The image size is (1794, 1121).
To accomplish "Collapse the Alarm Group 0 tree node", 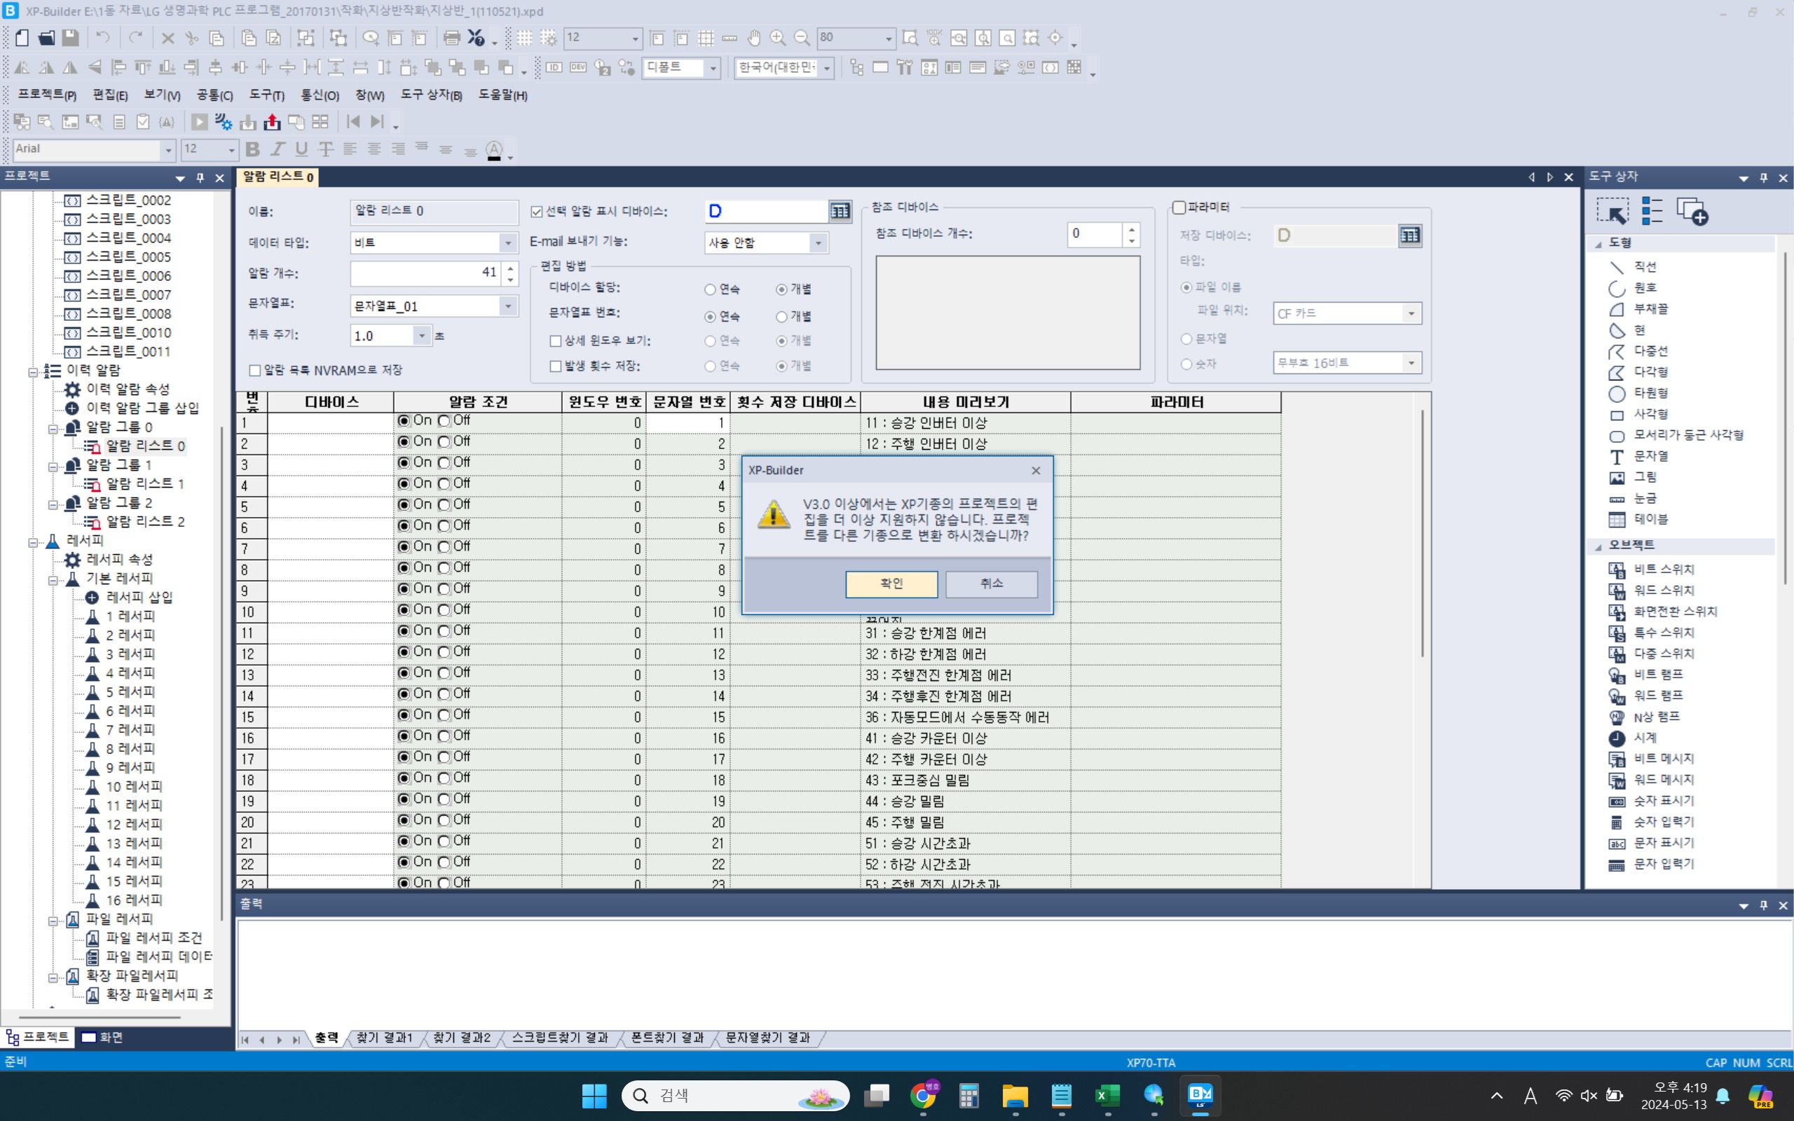I will pyautogui.click(x=53, y=429).
